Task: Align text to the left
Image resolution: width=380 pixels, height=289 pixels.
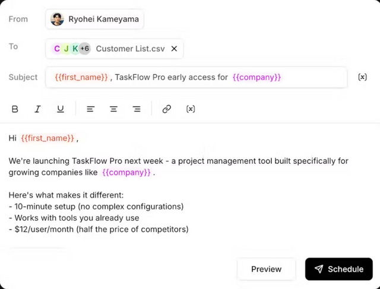Action: pyautogui.click(x=91, y=109)
